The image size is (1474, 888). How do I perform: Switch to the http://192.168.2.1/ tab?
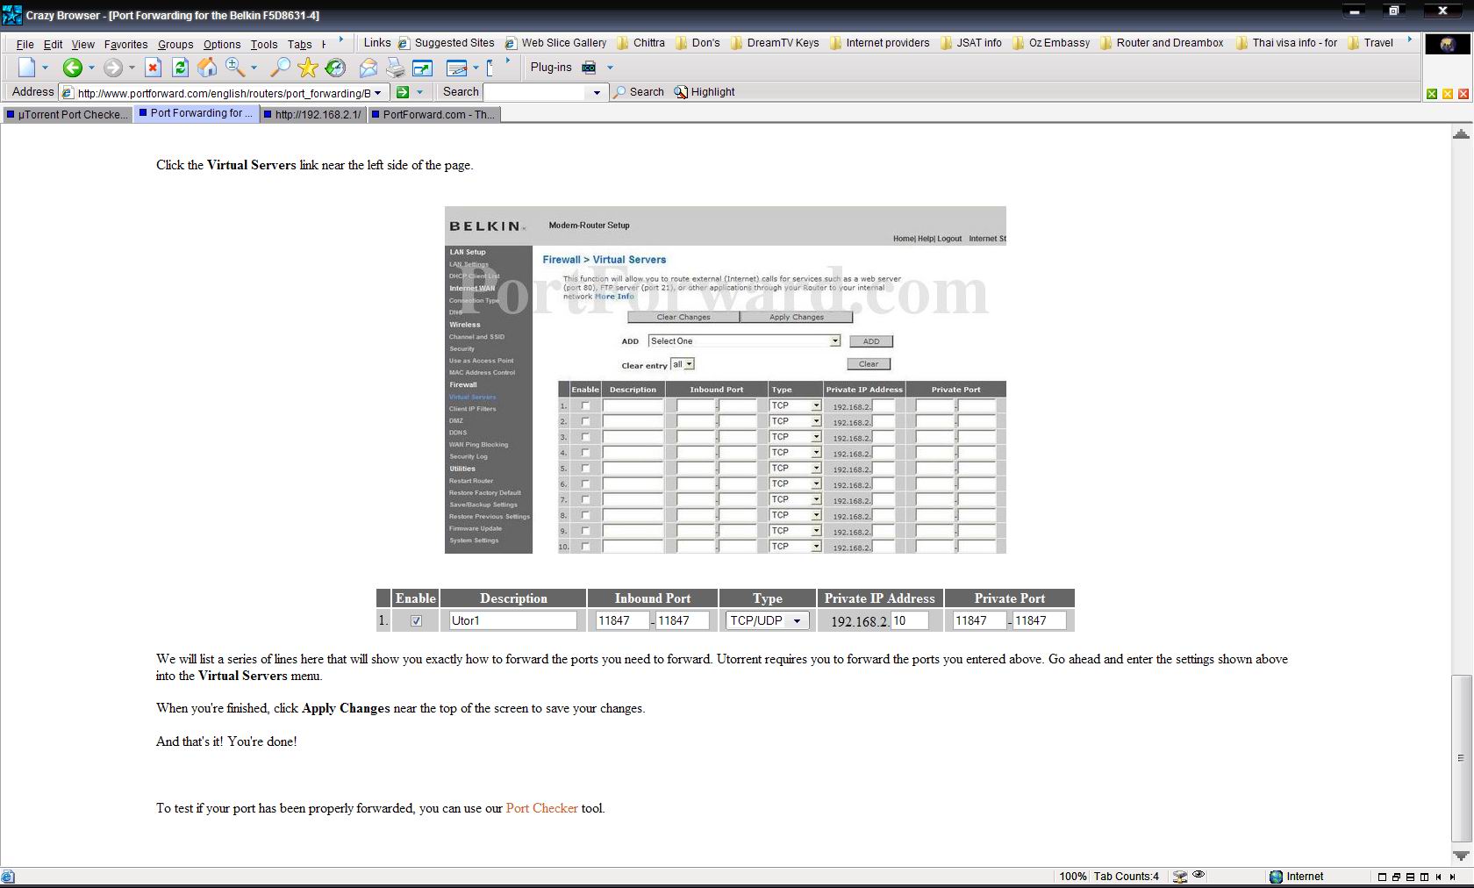point(312,114)
